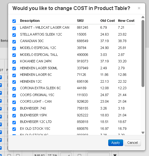Click new cost 18.67 for BUDWEISER 12C LTD
The width and height of the screenshot is (149, 156).
point(122,122)
